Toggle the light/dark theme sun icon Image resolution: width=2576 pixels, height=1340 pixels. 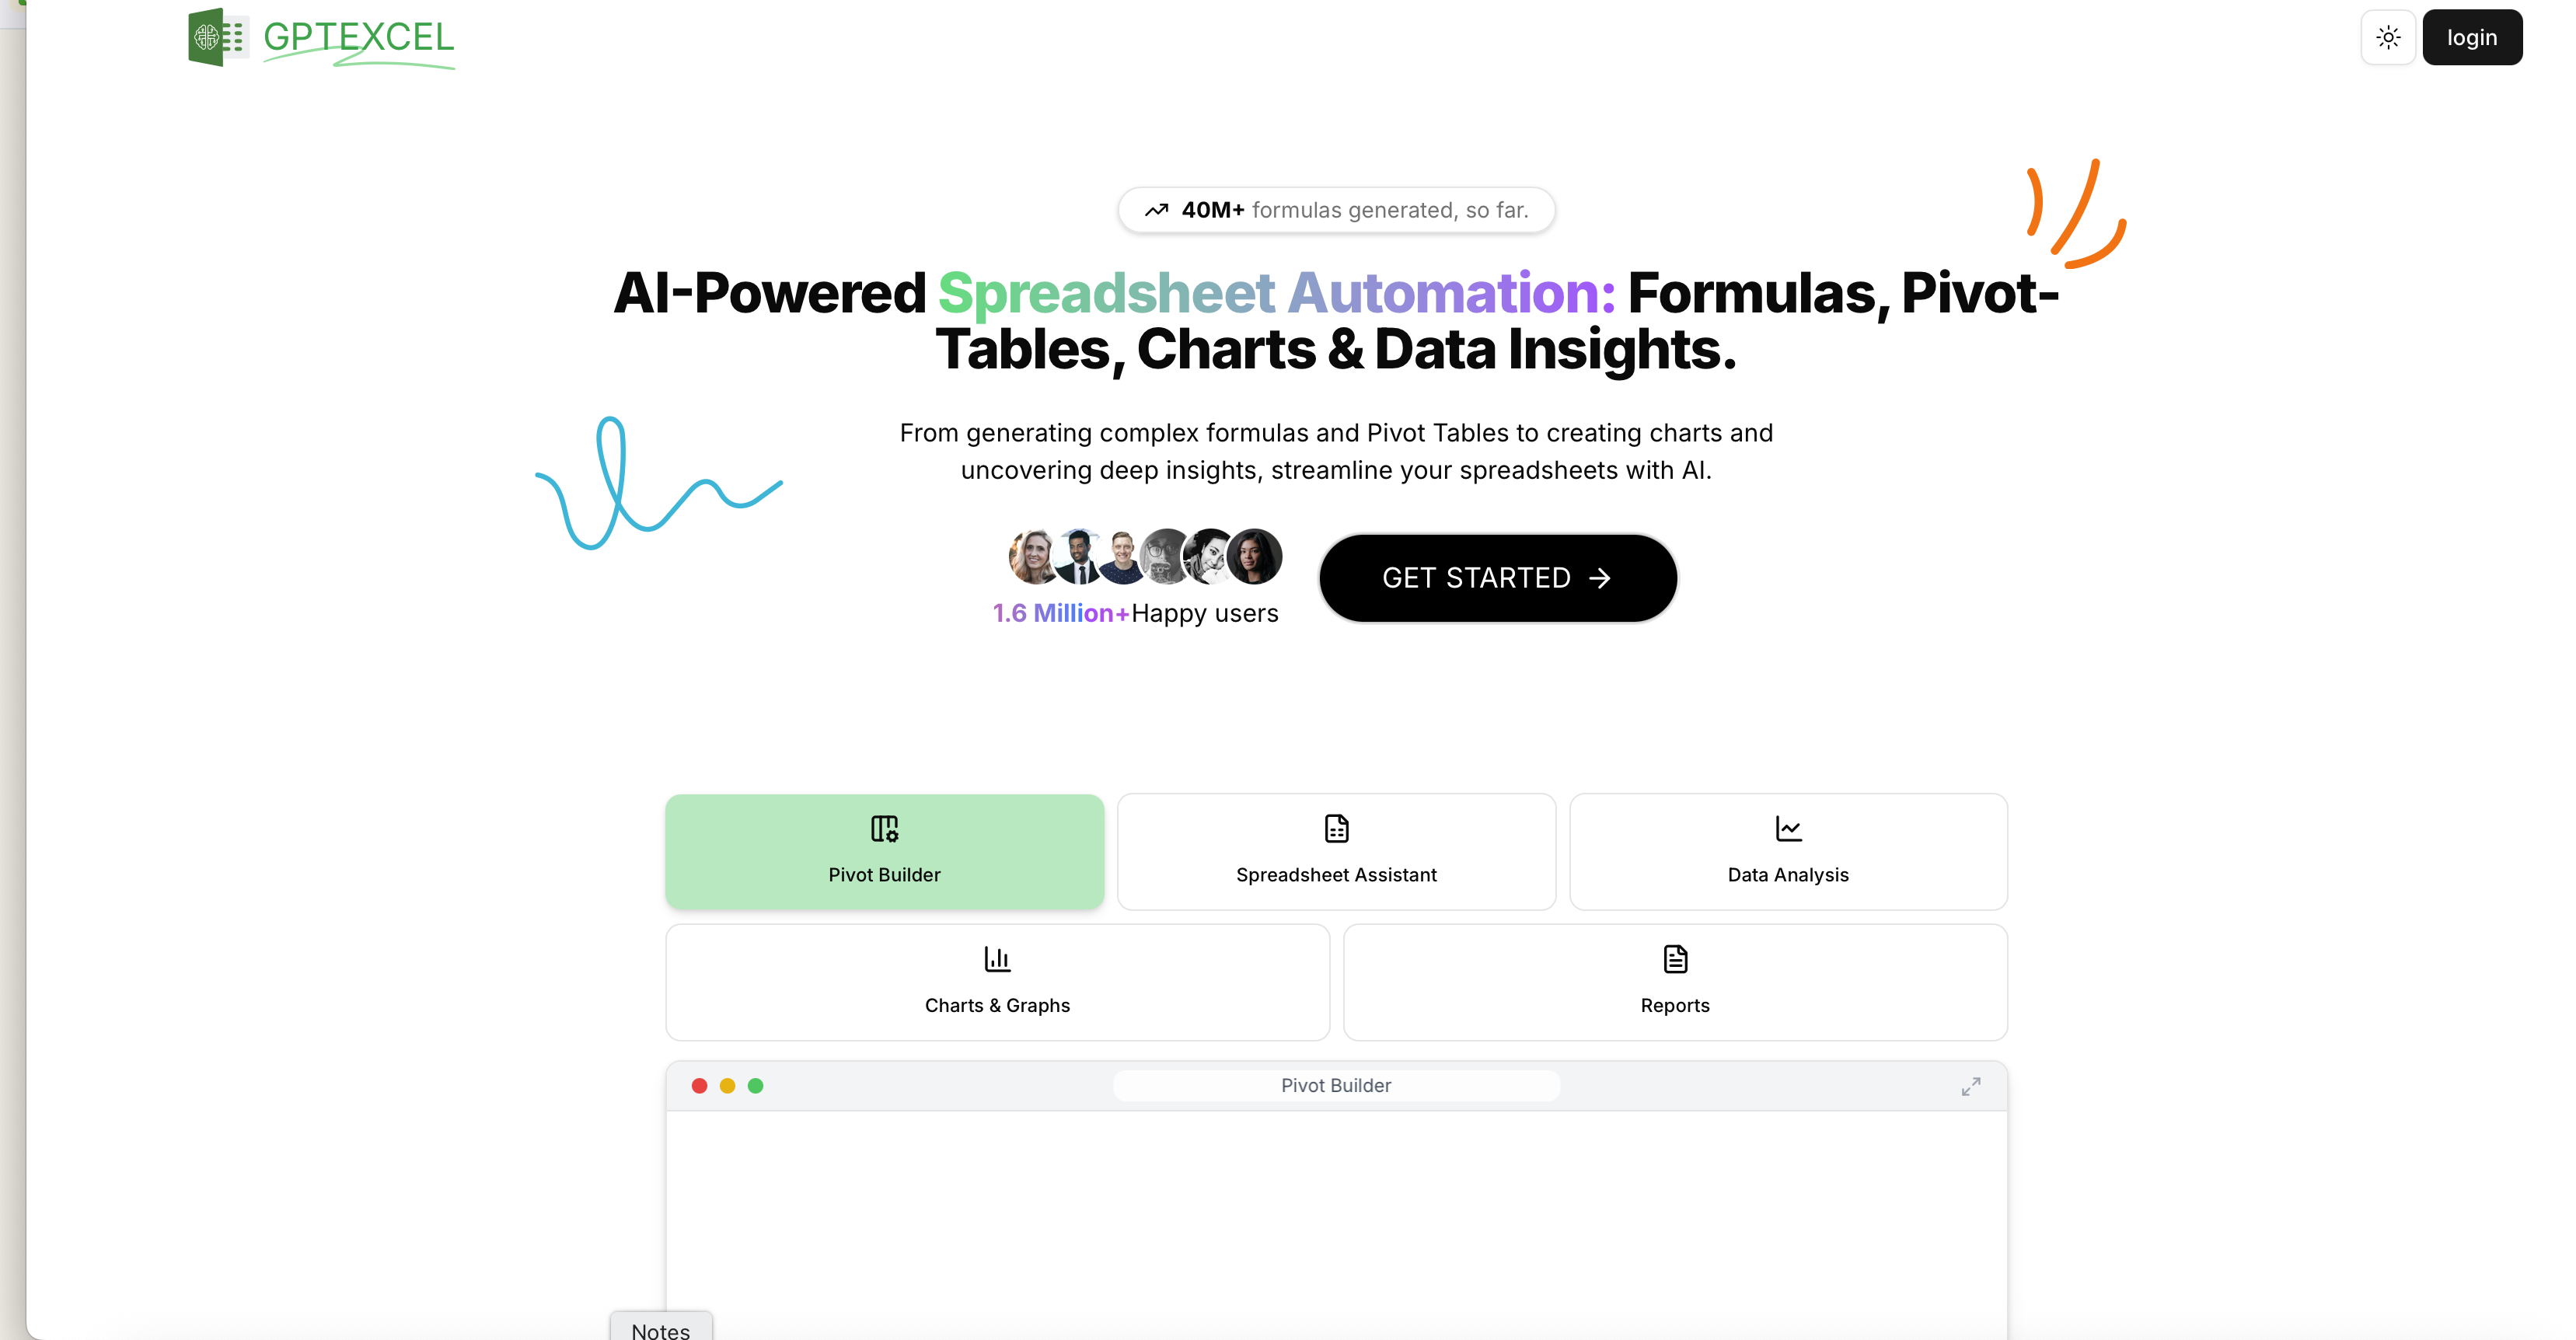point(2388,38)
